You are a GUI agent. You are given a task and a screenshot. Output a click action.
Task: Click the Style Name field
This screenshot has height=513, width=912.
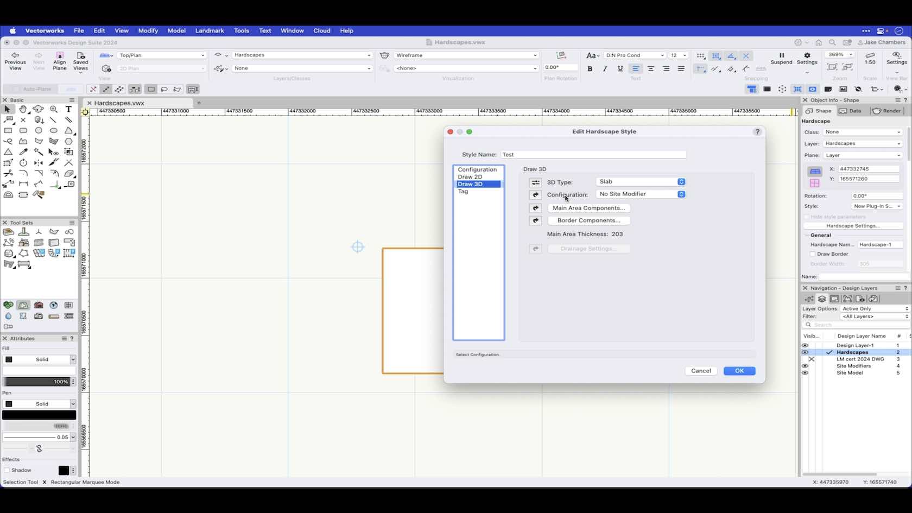(593, 155)
